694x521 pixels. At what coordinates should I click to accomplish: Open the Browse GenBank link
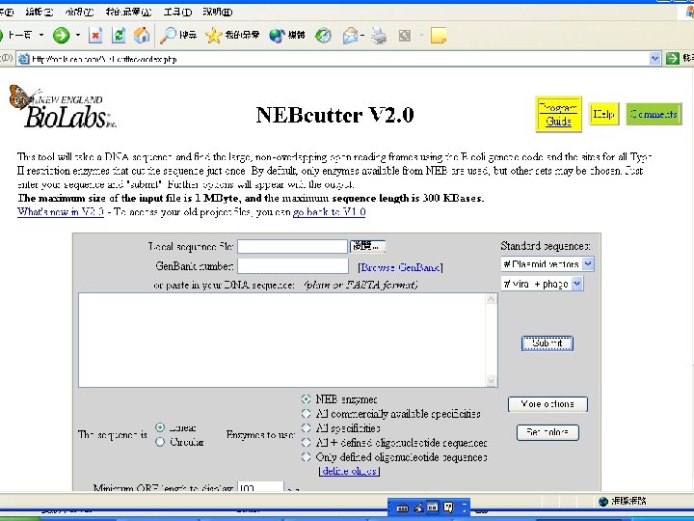(x=401, y=267)
